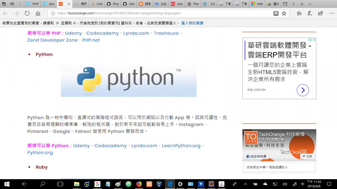This screenshot has width=337, height=189.
Task: Set aside the open tabs
Action: tap(12, 4)
